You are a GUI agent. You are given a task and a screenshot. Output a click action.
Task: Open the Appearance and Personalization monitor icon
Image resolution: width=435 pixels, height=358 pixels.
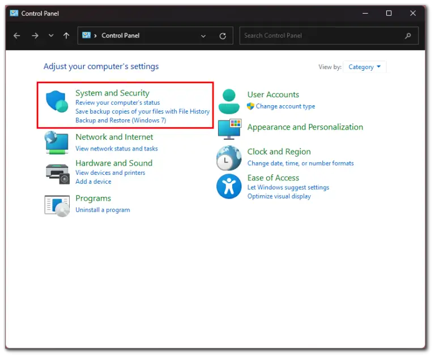pos(230,129)
